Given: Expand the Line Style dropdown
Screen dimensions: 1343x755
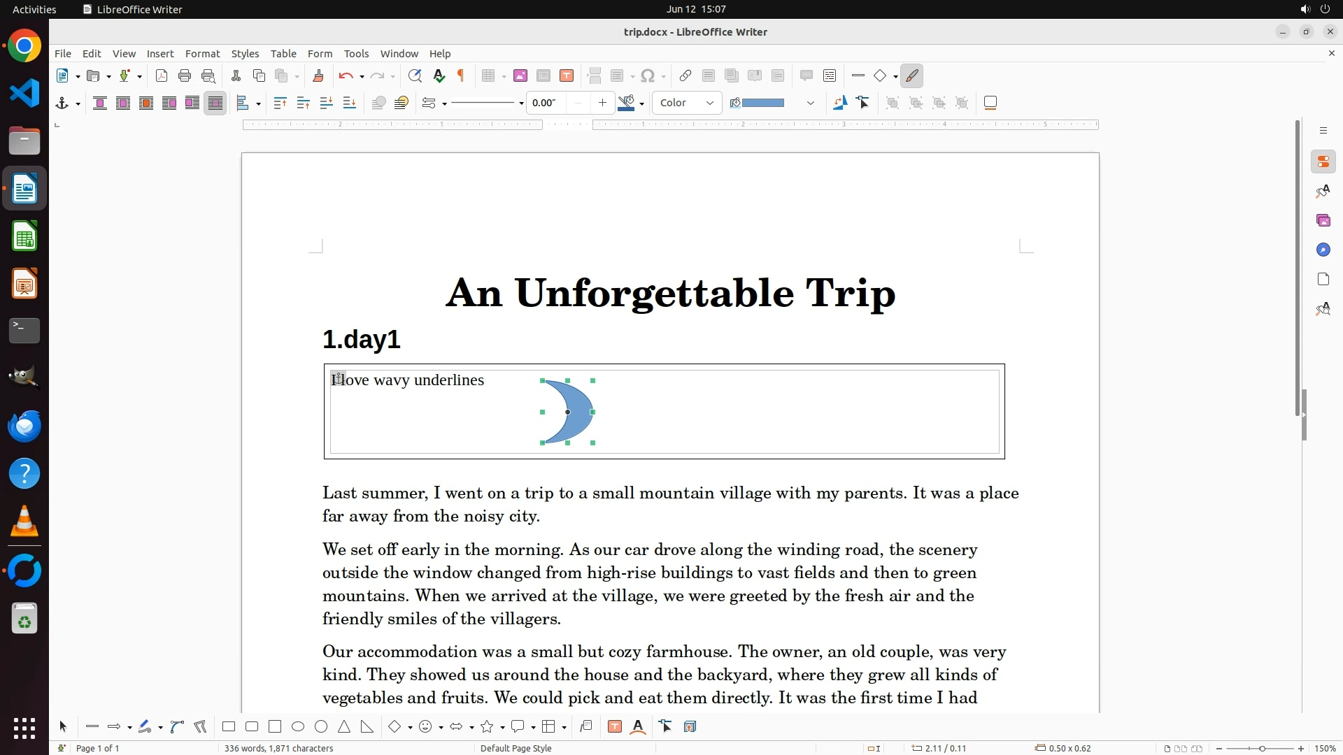Looking at the screenshot, I should (x=521, y=103).
